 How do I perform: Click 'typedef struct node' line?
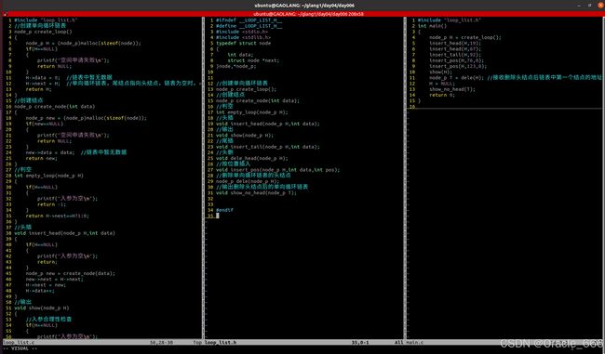pos(243,43)
